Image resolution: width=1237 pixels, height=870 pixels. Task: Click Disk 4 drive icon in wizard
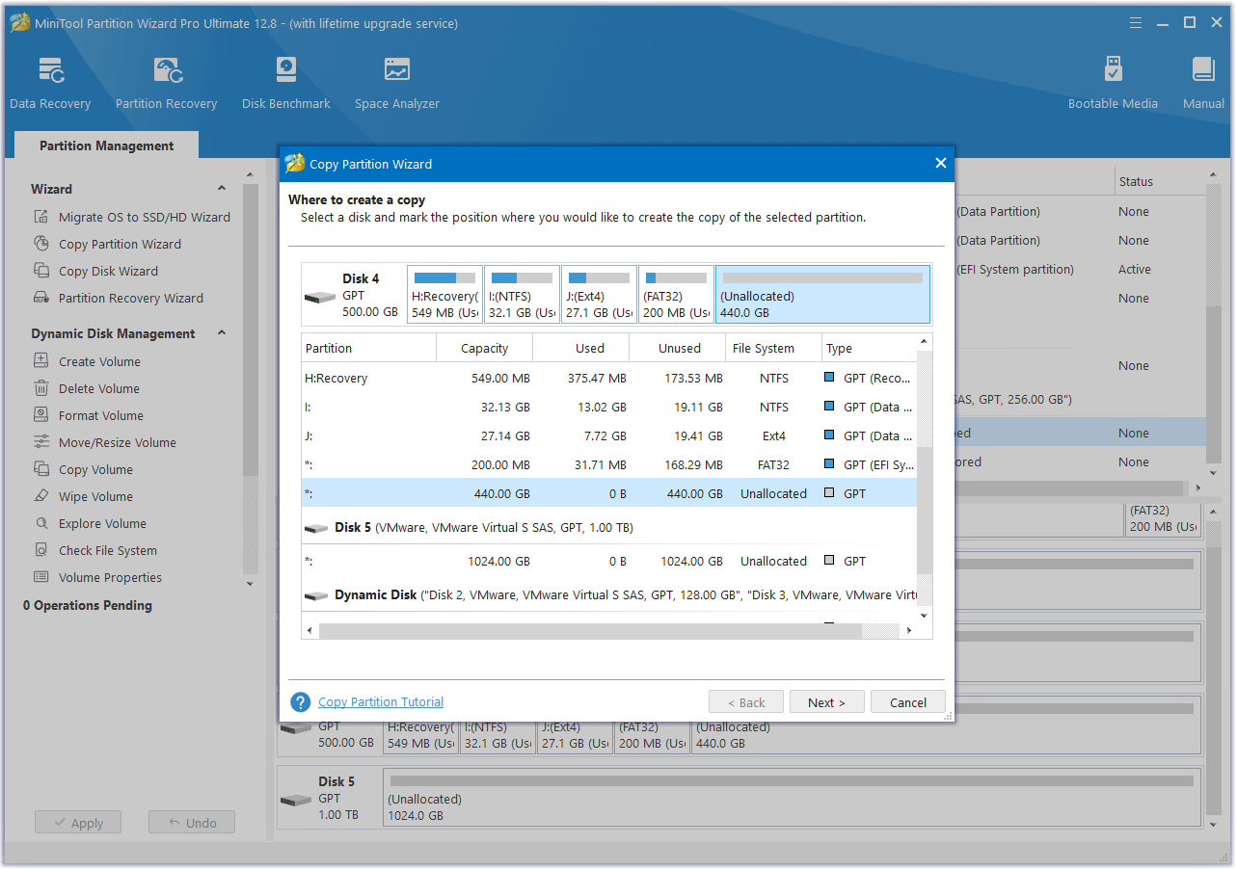(x=320, y=297)
